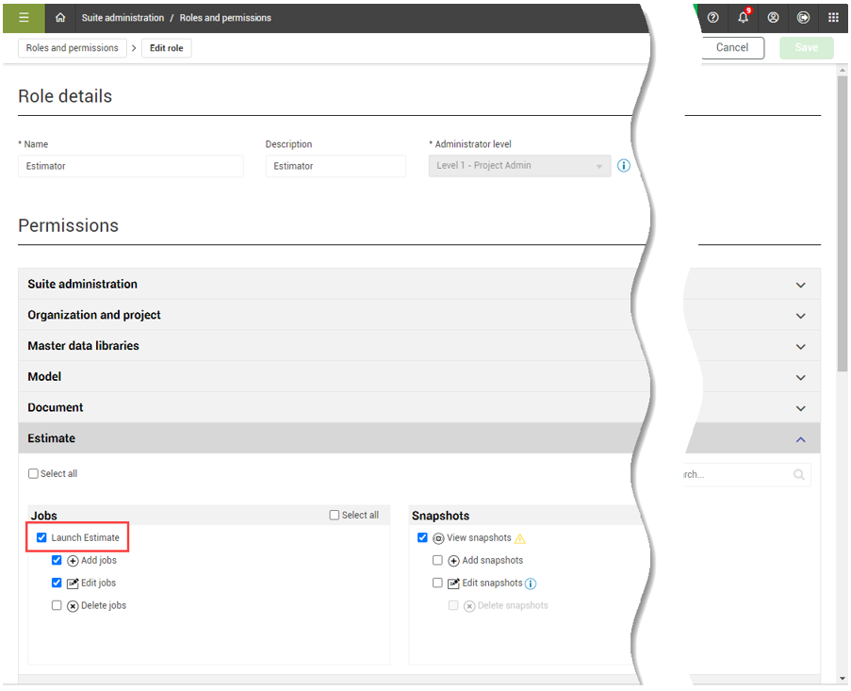Screen dimensions: 851x691
Task: Expand the Suite administration section
Action: 800,285
